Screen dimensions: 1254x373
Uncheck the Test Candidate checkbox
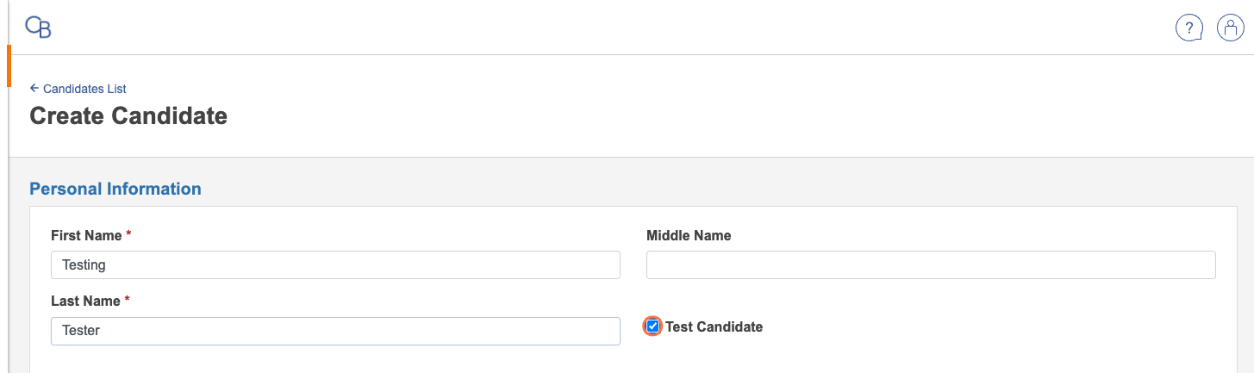[653, 326]
